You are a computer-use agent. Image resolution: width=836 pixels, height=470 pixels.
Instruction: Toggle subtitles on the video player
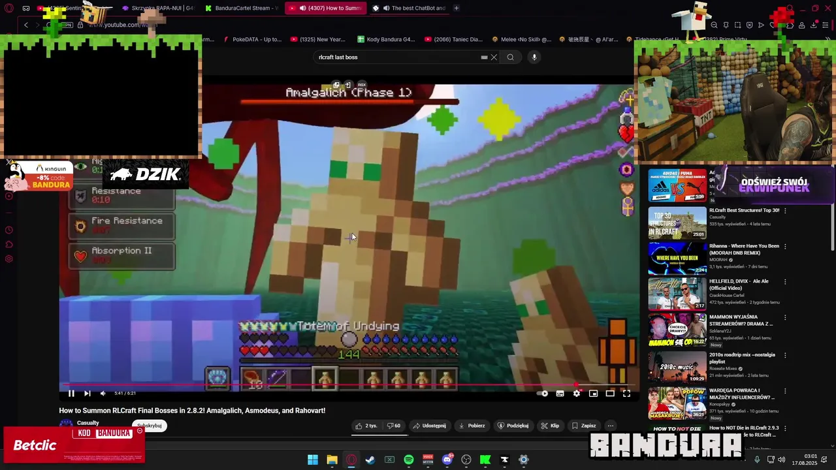click(560, 393)
